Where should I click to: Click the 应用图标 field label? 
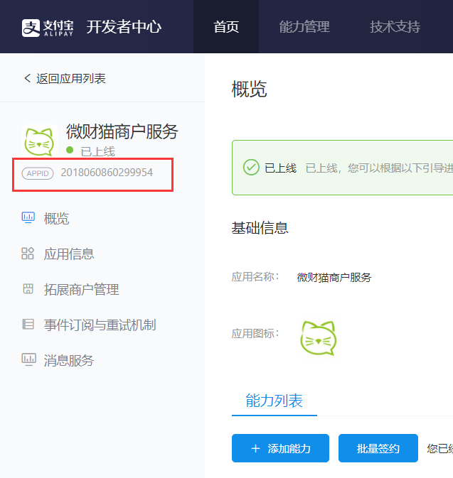point(255,334)
